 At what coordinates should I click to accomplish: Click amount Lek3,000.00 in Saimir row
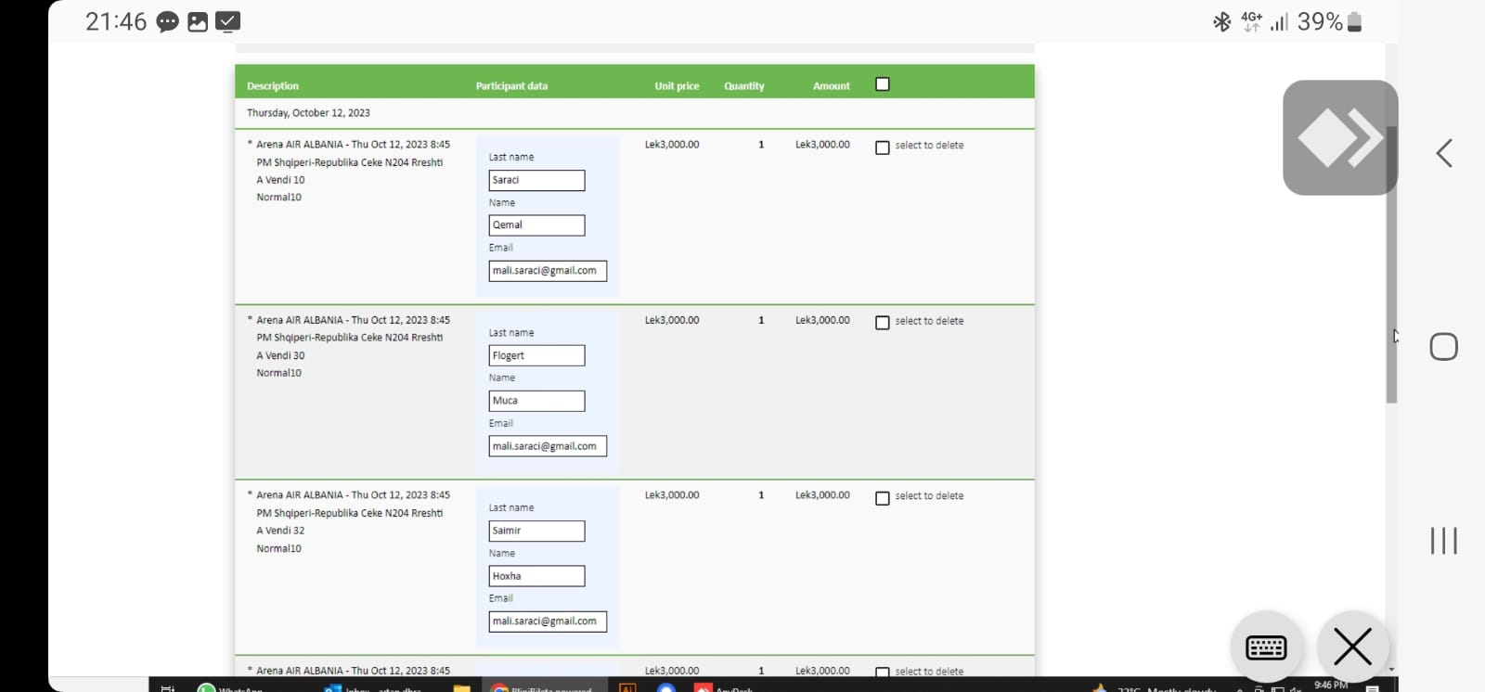coord(822,495)
